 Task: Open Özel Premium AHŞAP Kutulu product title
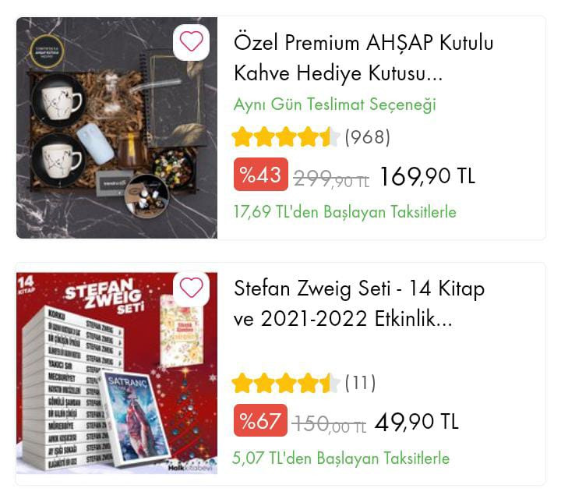(364, 58)
